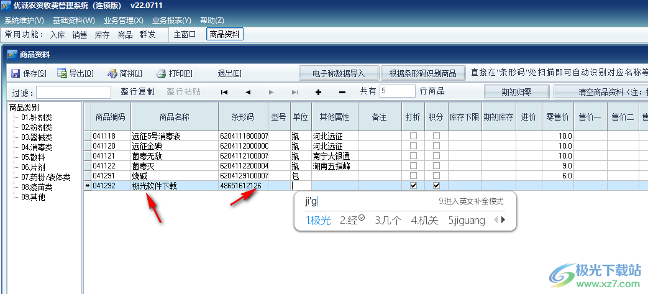Viewport: 648px width, 294px height.
Task: Go to previous record arrow
Action: coord(248,92)
